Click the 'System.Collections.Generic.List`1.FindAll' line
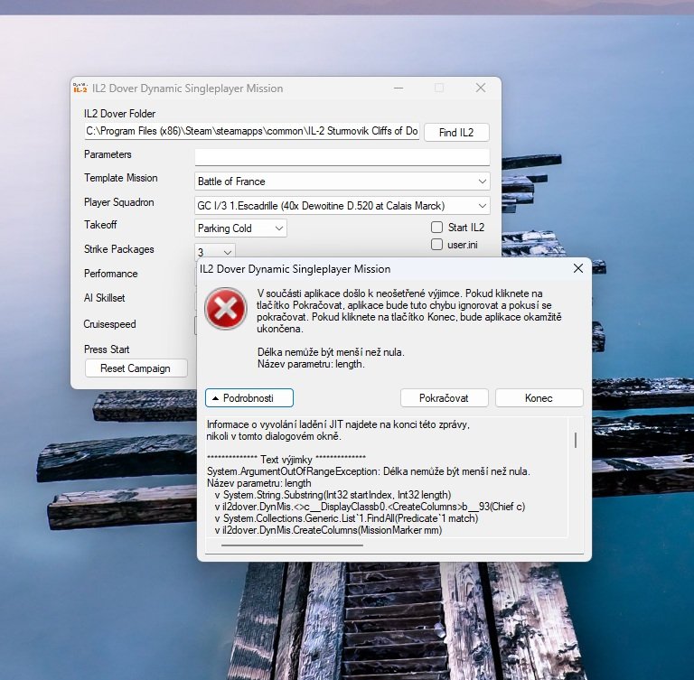694x680 pixels. [347, 518]
